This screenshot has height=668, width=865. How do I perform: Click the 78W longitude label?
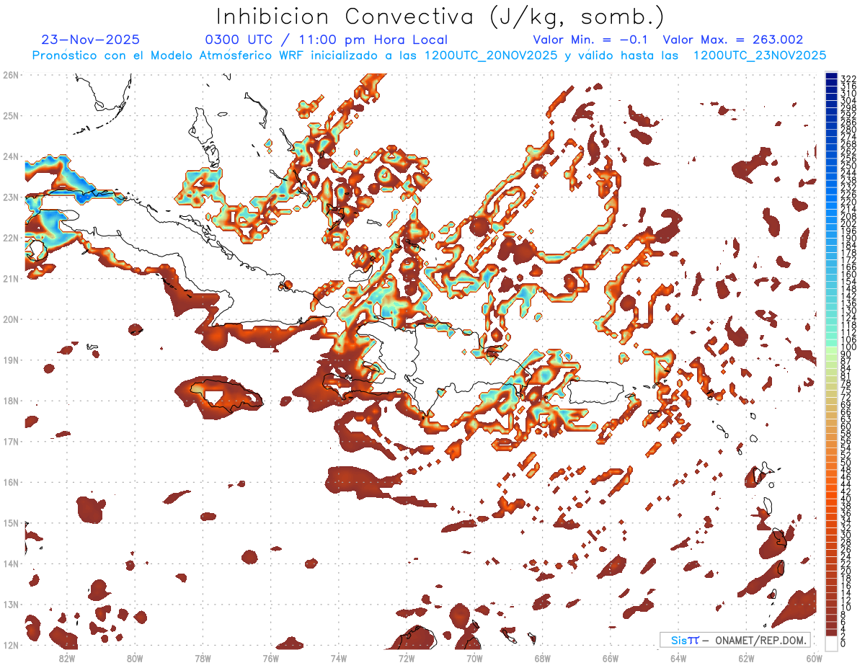[x=203, y=658]
